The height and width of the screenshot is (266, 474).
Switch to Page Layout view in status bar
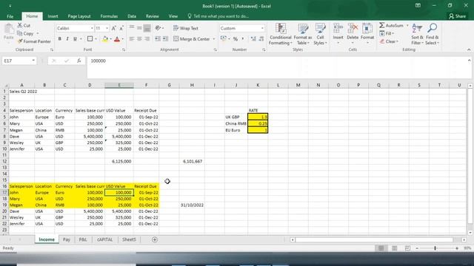(394, 248)
